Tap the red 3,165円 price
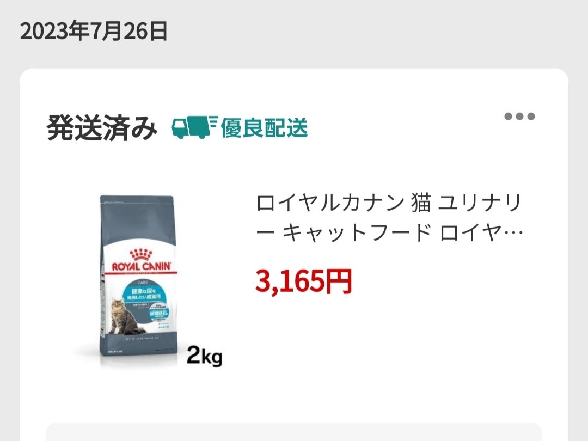The image size is (588, 441). pyautogui.click(x=304, y=281)
